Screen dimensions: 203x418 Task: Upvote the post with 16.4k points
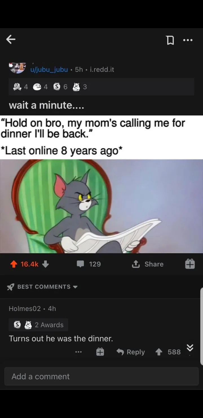coord(14,264)
